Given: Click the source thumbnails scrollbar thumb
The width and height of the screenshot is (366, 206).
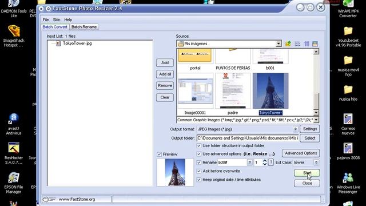Looking at the screenshot, I should [x=316, y=101].
